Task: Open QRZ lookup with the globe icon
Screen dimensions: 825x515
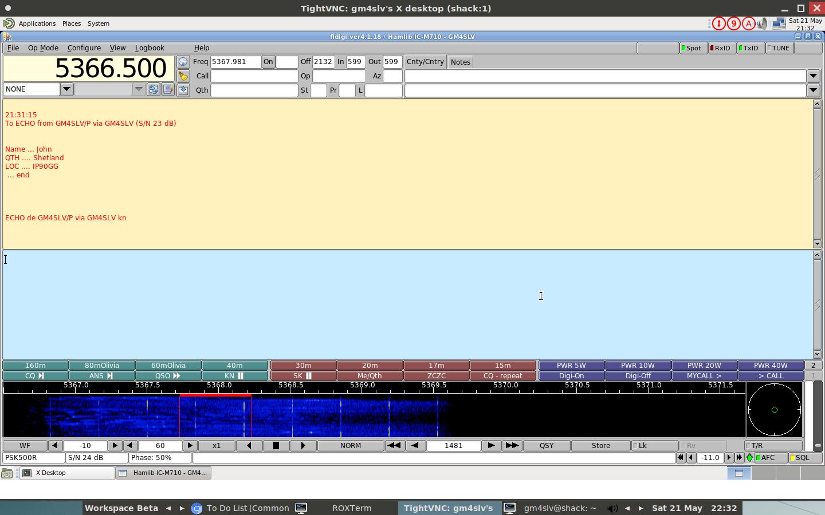Action: click(x=183, y=61)
